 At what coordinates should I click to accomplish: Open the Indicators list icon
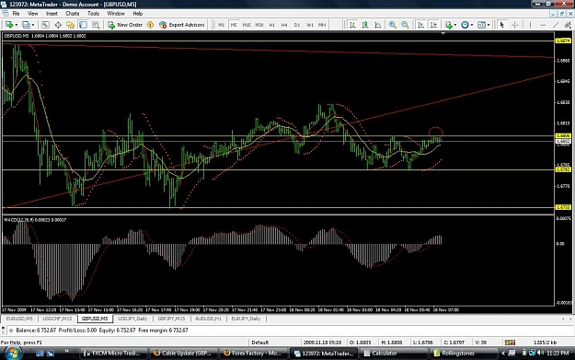point(448,25)
